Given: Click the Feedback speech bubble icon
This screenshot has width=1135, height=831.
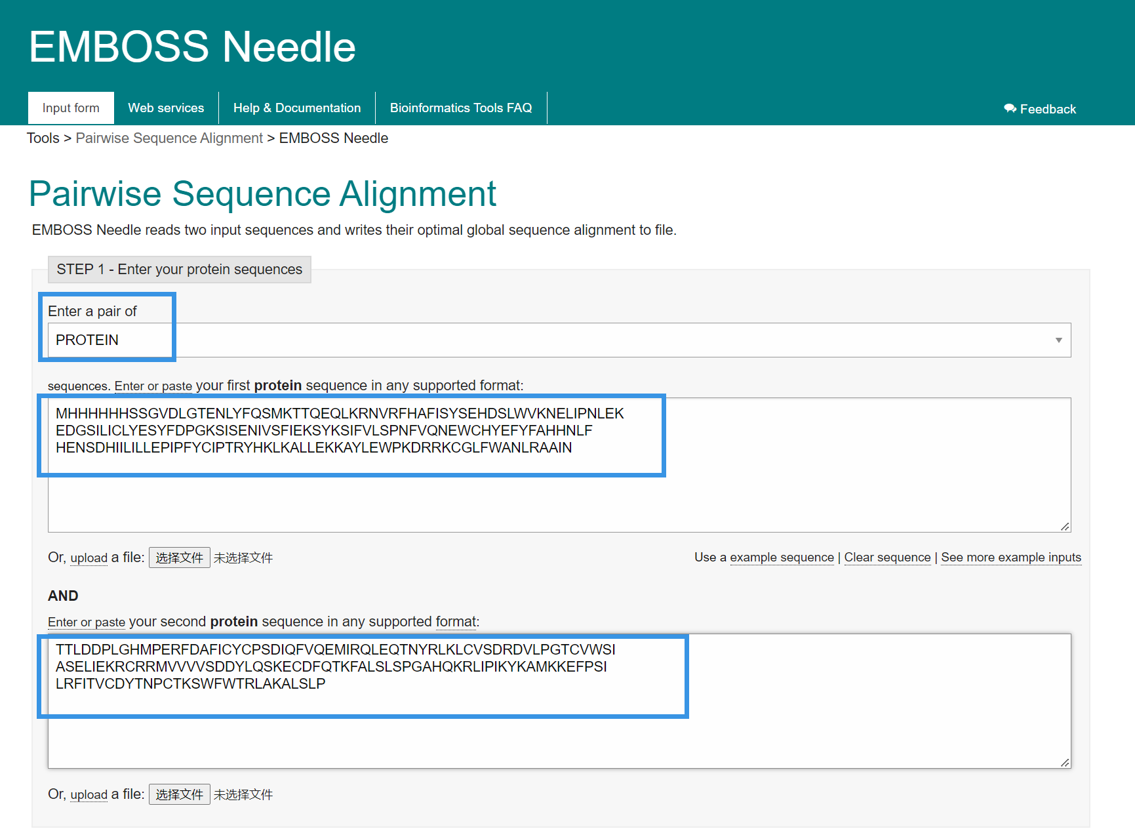Looking at the screenshot, I should (x=1010, y=108).
